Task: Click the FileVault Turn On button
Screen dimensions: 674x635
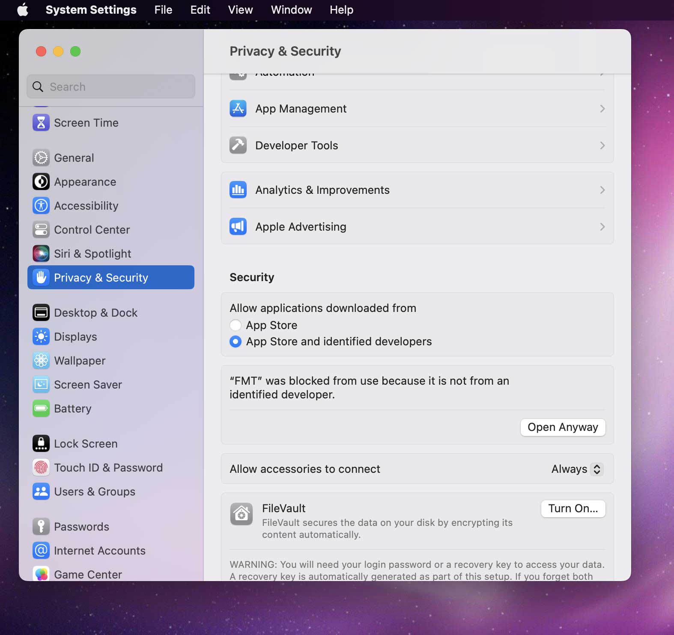Action: (573, 509)
